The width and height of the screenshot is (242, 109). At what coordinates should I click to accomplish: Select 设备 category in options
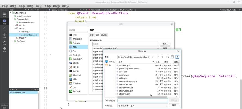coord(78,79)
